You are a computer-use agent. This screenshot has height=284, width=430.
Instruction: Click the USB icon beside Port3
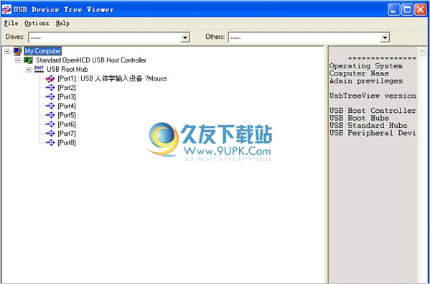tap(50, 96)
